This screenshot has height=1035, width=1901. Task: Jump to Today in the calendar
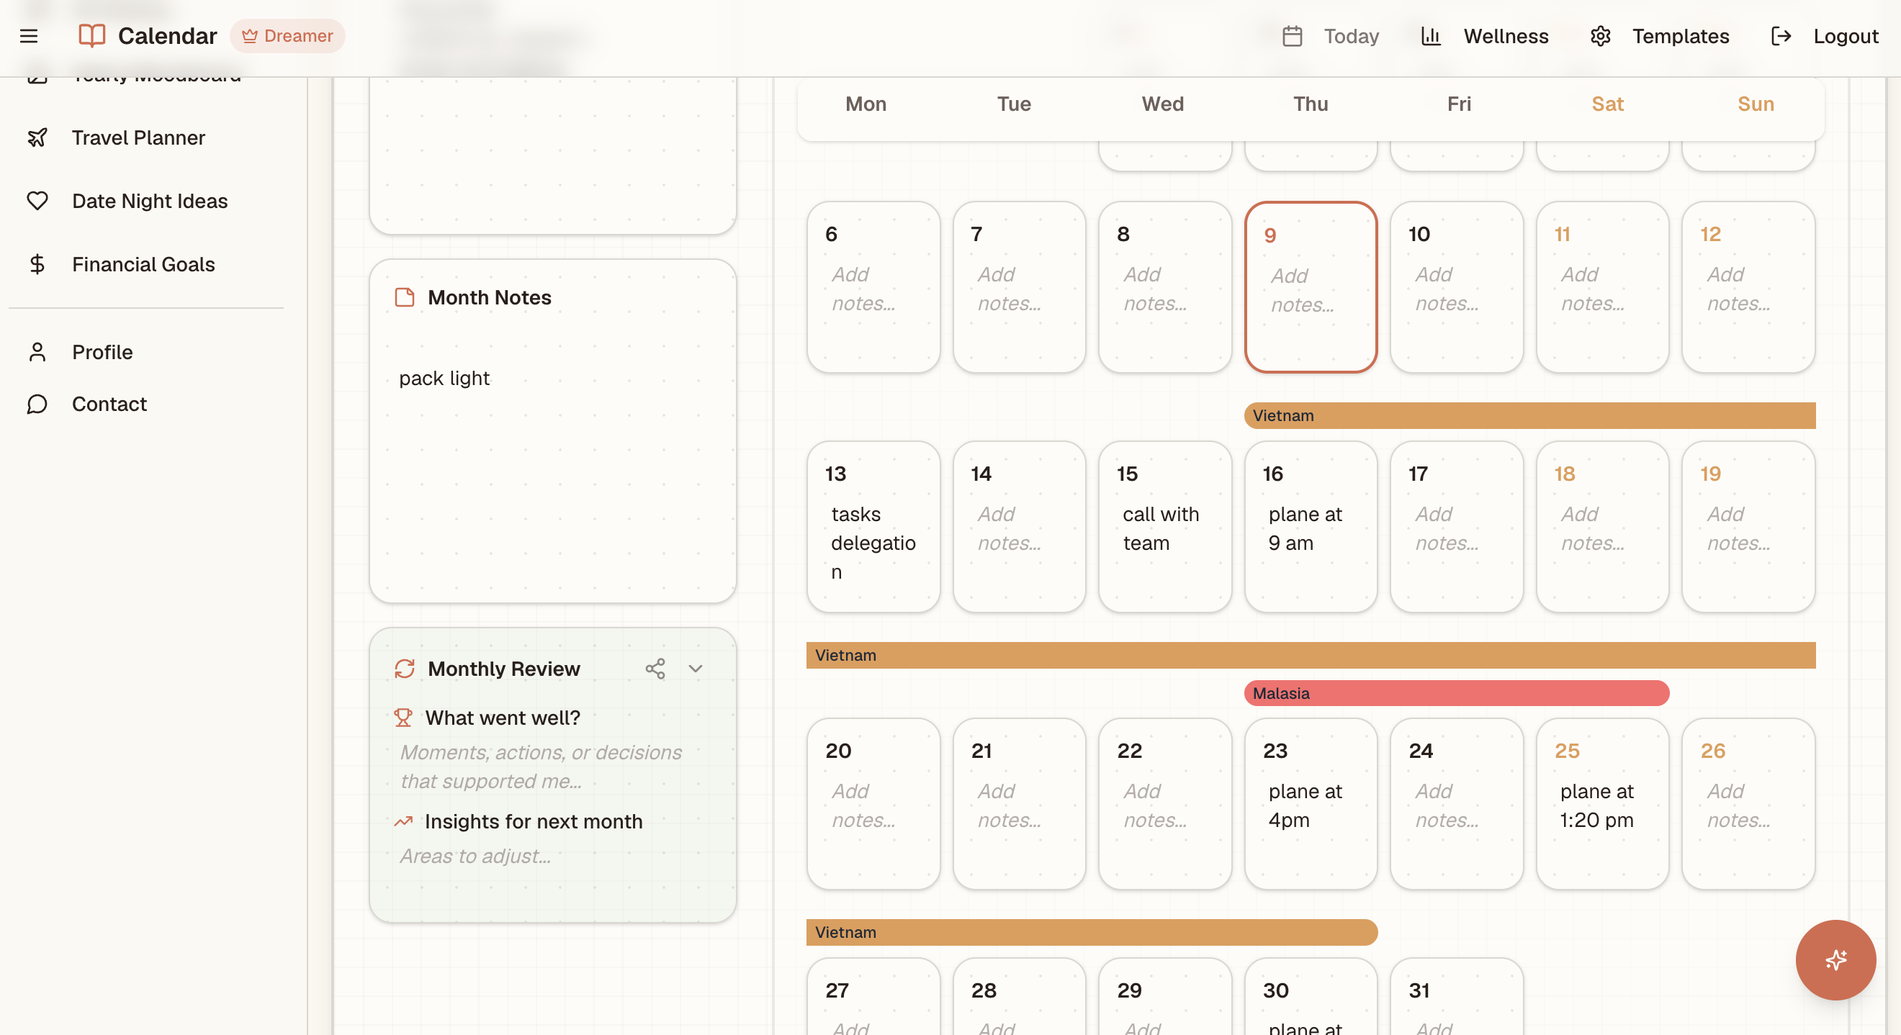click(1330, 35)
